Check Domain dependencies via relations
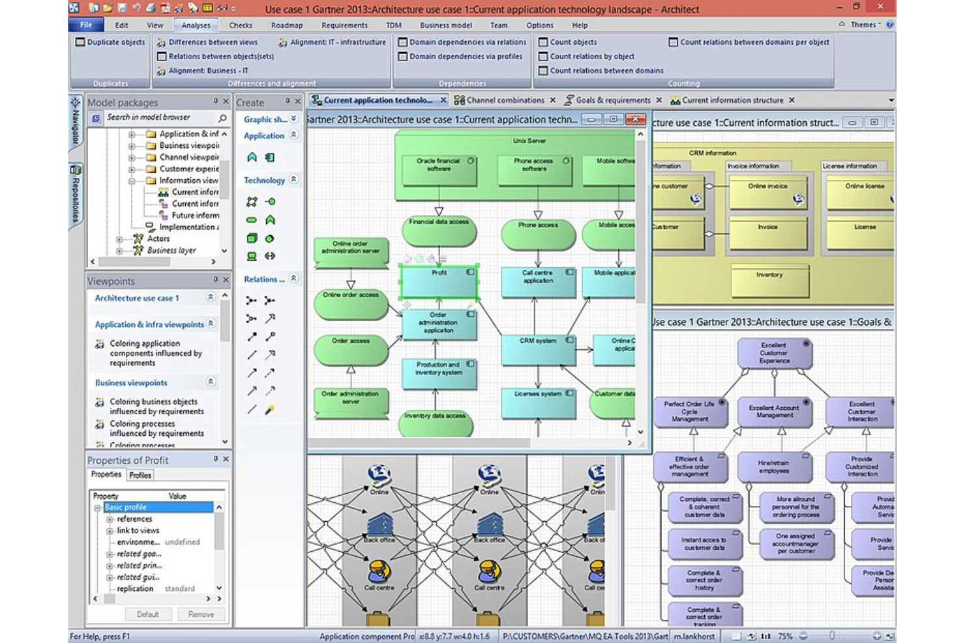Screen dimensions: 965x643 tap(403, 42)
